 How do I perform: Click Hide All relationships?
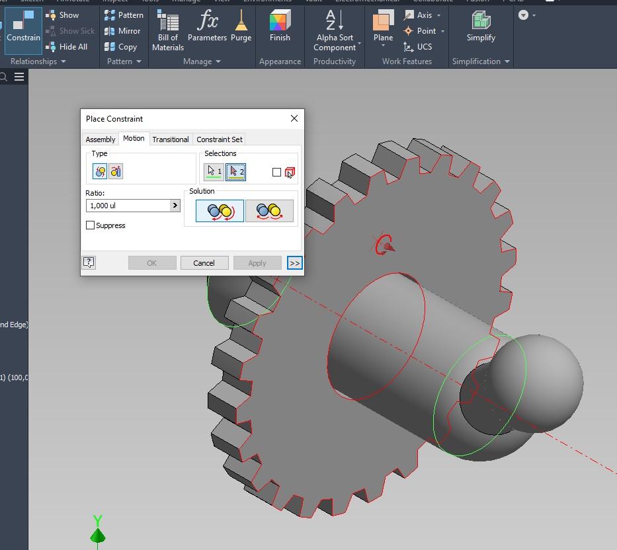tap(67, 47)
